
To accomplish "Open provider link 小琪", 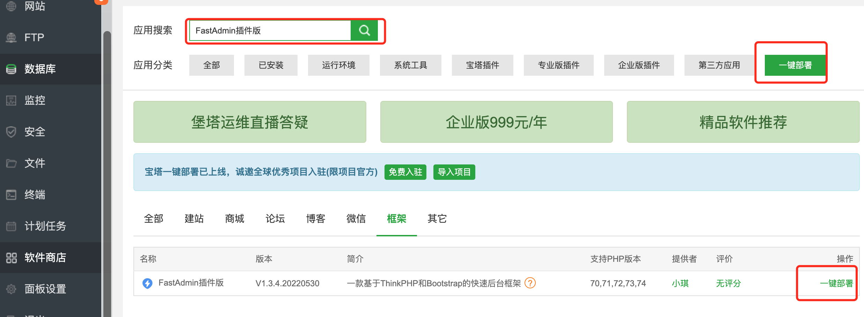I will (680, 283).
